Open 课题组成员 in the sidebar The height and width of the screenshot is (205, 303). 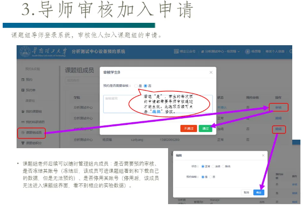(x=32, y=133)
